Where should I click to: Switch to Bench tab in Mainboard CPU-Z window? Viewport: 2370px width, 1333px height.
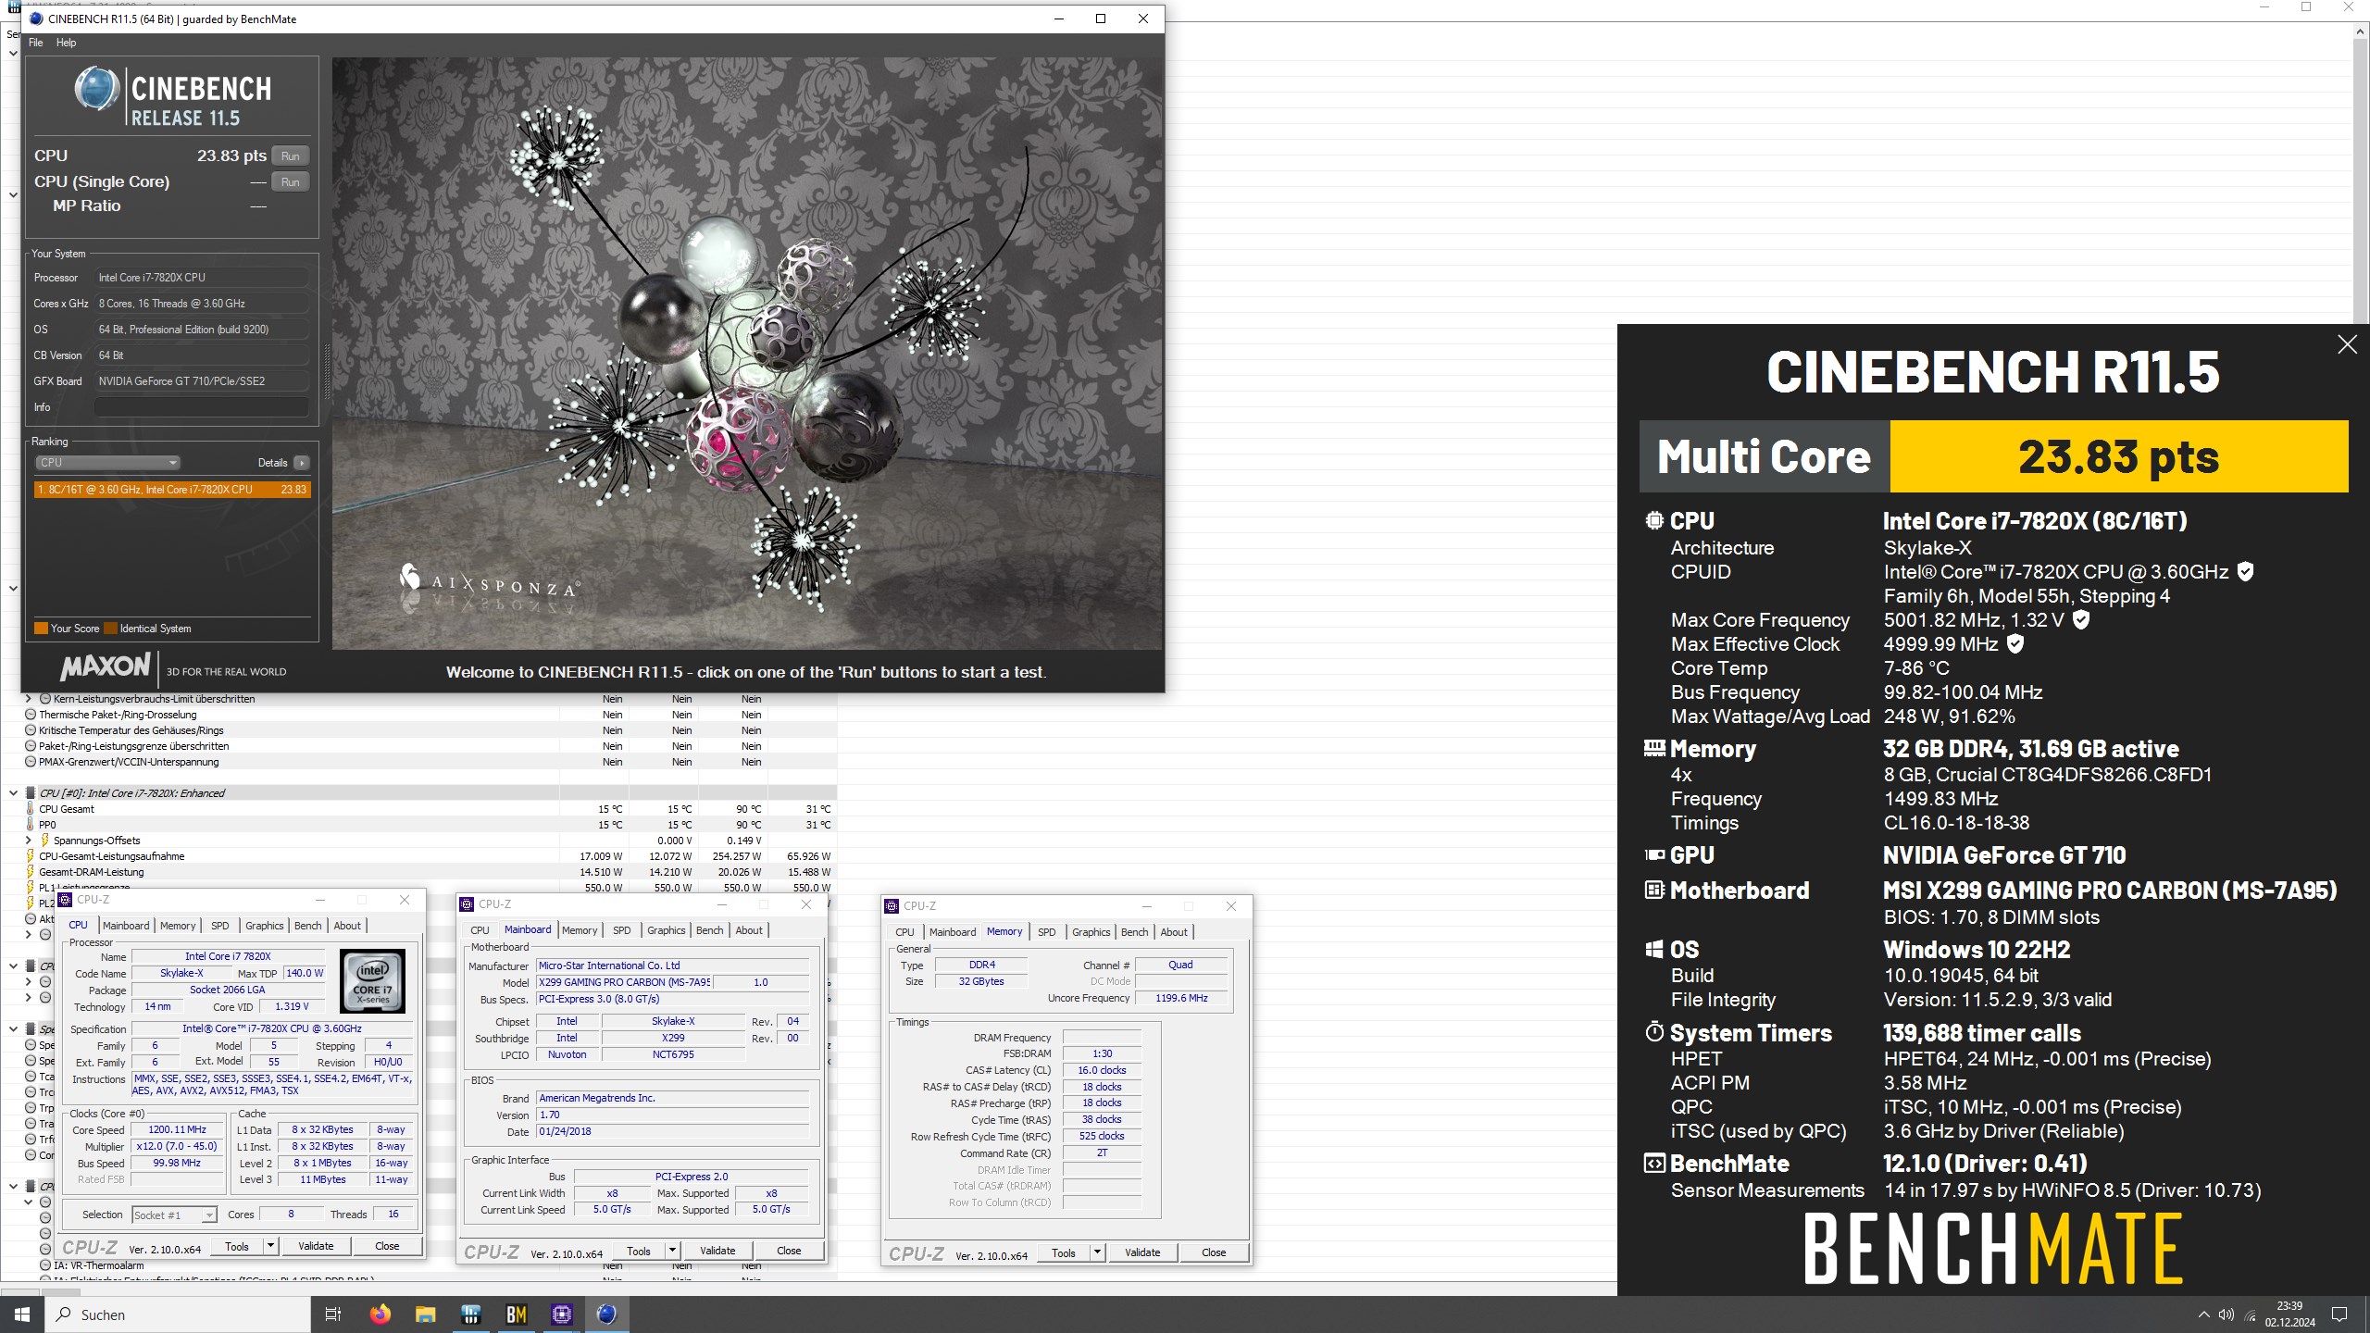709,930
